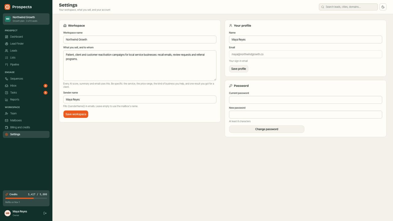Open Lists in the sidebar
The width and height of the screenshot is (393, 221).
pyautogui.click(x=26, y=58)
